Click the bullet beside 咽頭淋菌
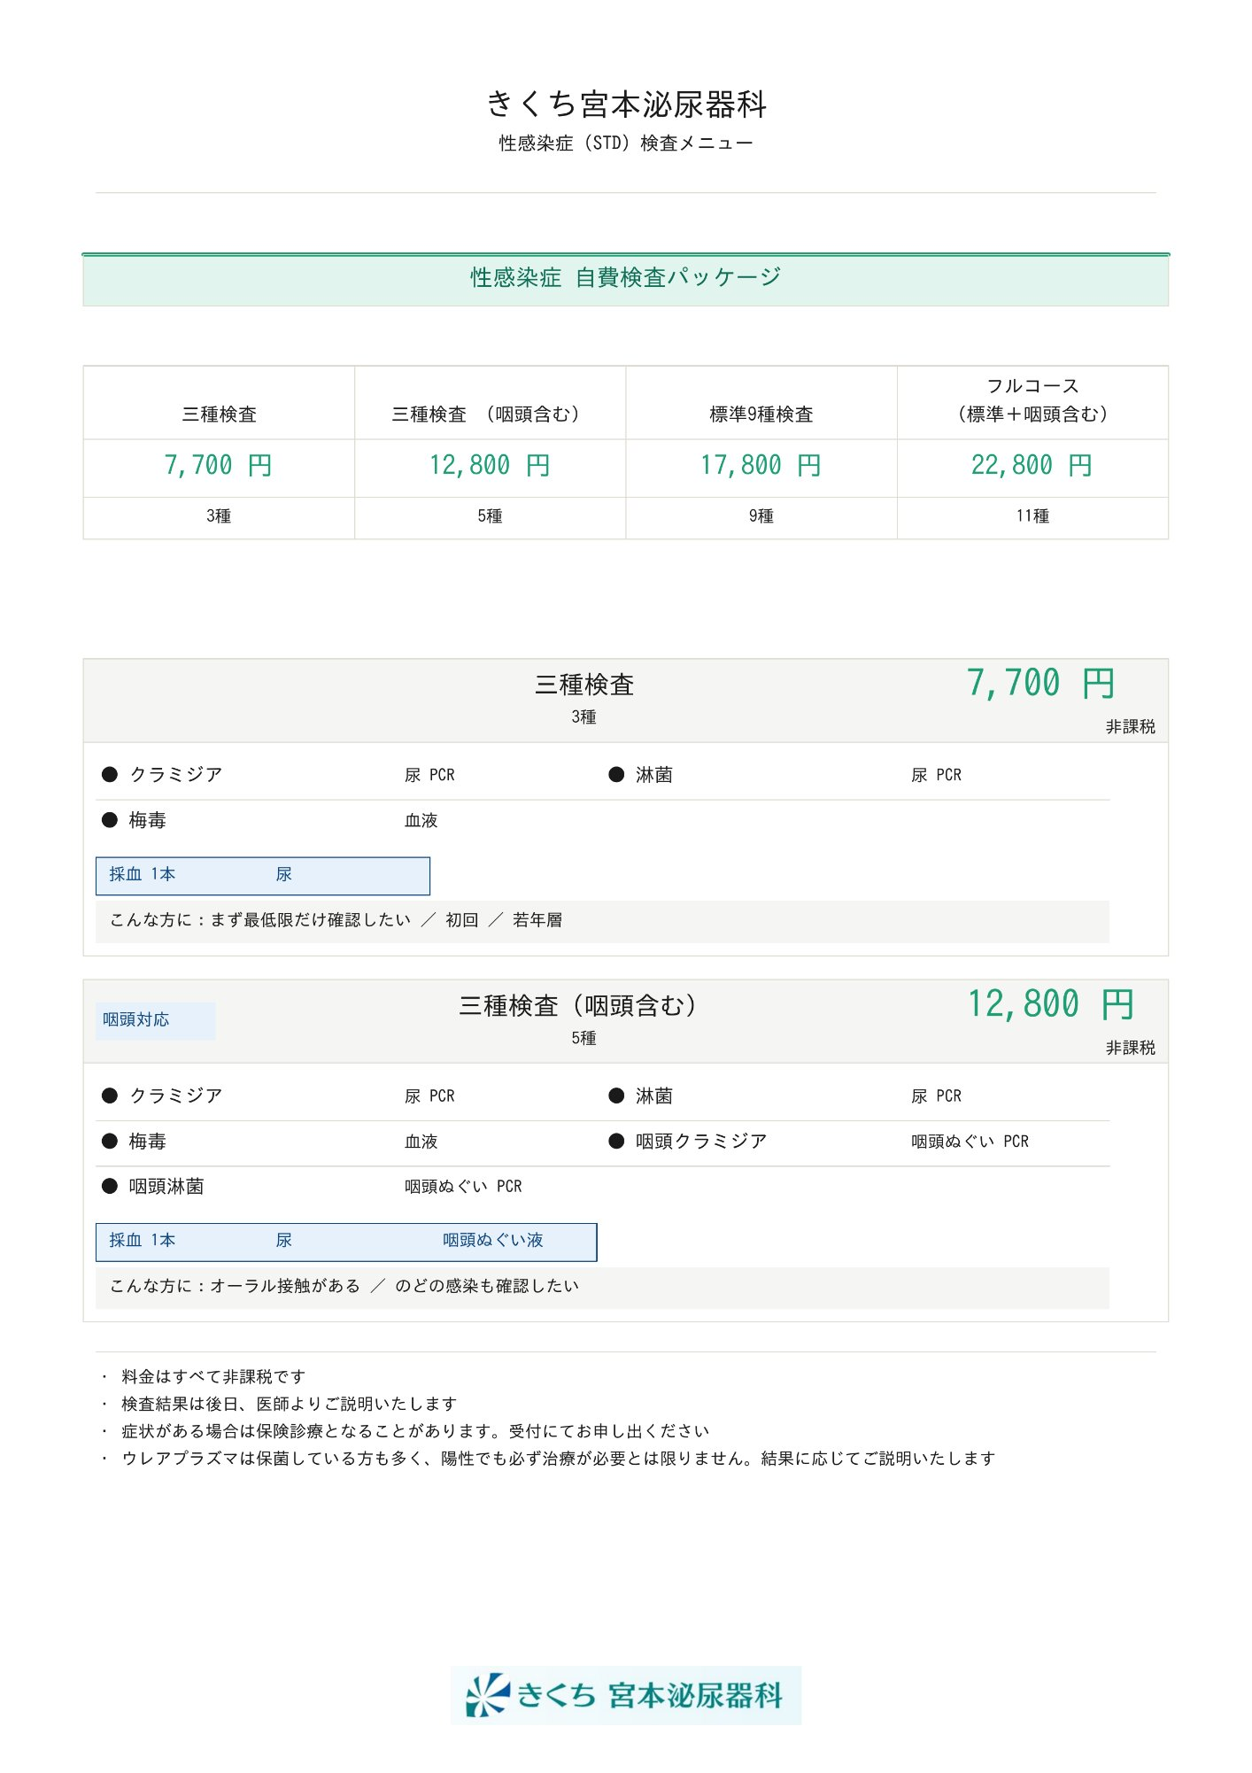Screen dimensions: 1252x1773 pyautogui.click(x=110, y=1186)
